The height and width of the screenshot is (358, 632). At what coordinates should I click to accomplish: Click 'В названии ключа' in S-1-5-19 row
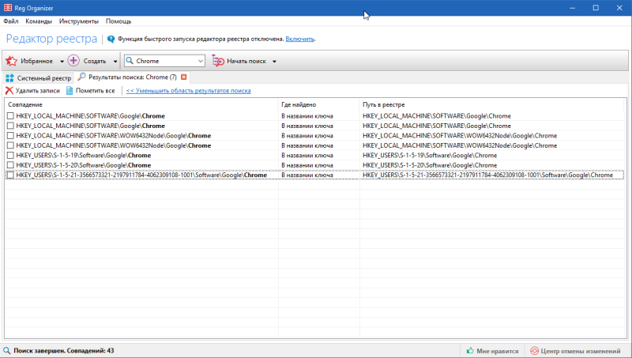pyautogui.click(x=307, y=156)
